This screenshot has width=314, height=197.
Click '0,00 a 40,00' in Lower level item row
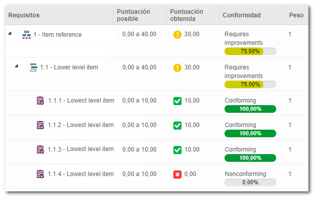[139, 67]
